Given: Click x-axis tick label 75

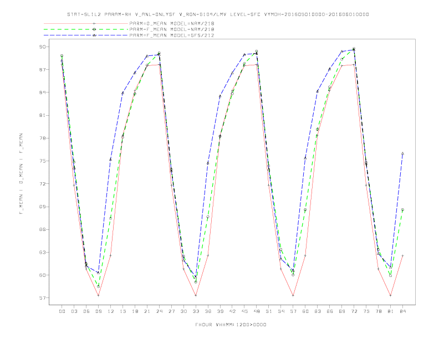Looking at the screenshot, I should click(x=366, y=311).
